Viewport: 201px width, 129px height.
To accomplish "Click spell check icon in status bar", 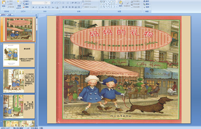I will tap(28, 128).
